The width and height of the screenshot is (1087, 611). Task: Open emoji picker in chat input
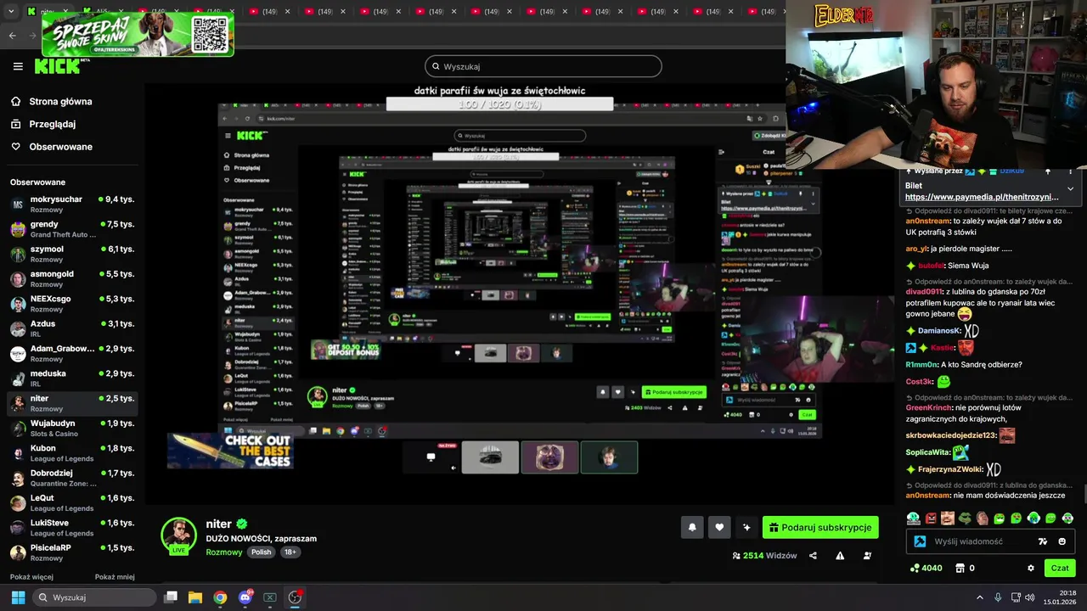(1062, 541)
